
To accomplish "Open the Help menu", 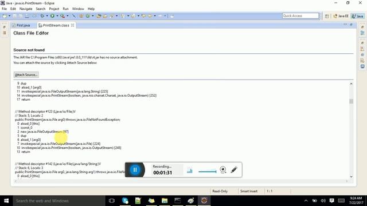I will click(x=91, y=9).
